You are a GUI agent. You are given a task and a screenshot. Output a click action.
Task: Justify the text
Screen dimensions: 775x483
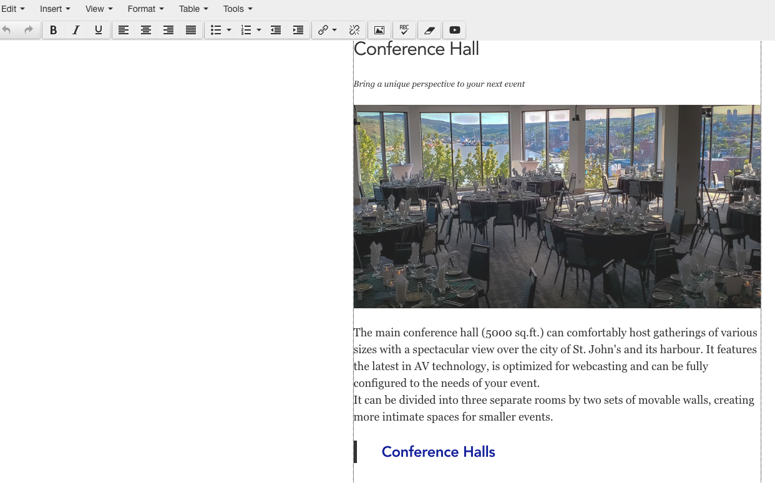click(x=191, y=30)
